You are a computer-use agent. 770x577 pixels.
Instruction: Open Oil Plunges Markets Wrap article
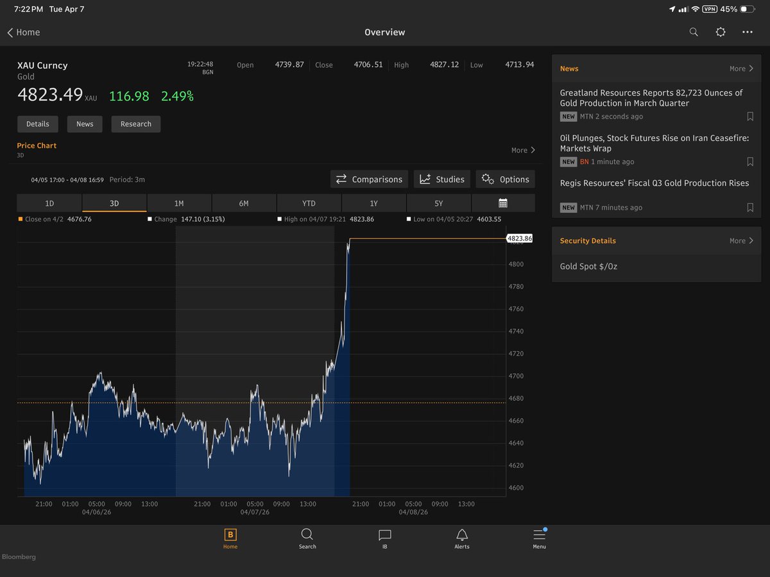point(654,143)
